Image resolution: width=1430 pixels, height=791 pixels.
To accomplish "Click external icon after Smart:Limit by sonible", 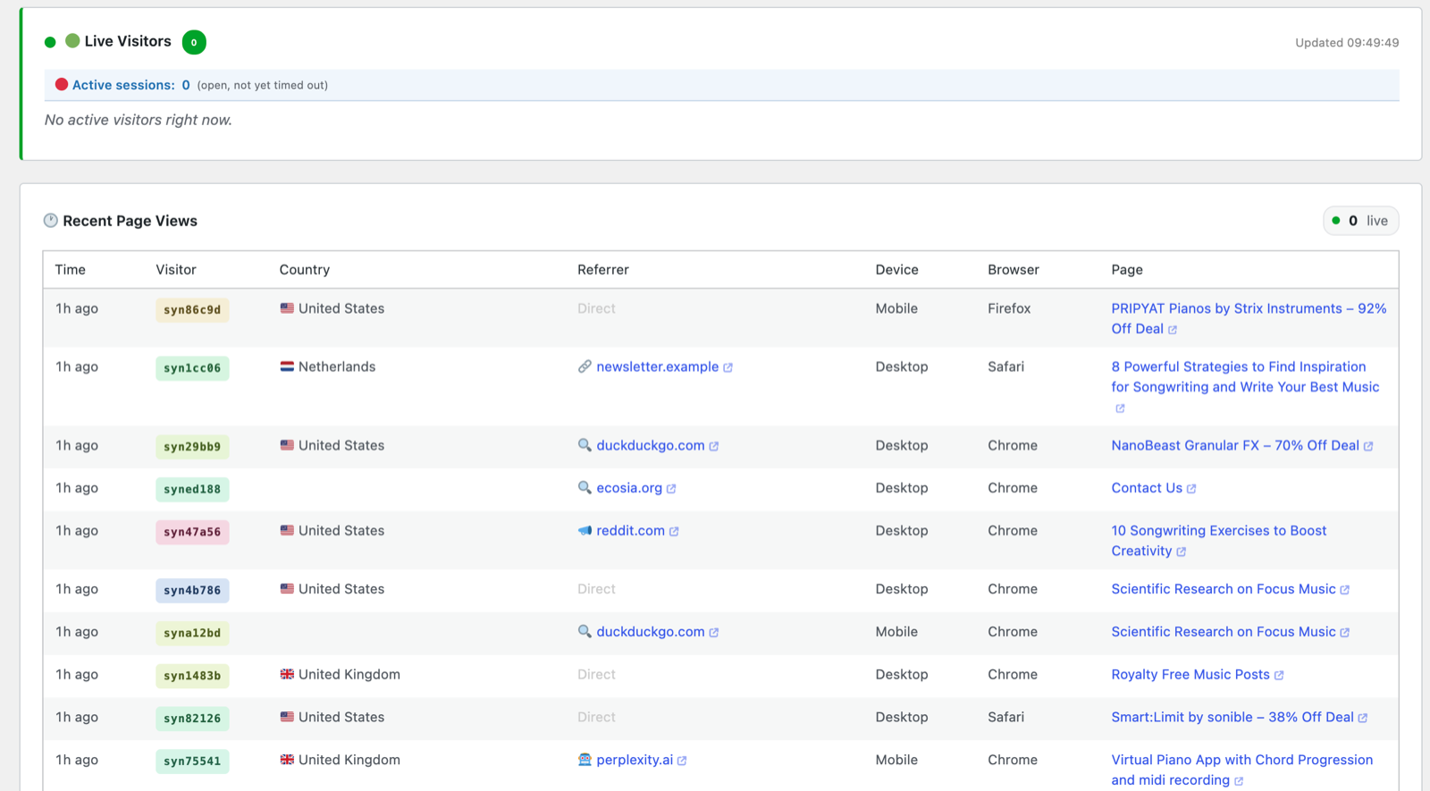I will point(1363,718).
